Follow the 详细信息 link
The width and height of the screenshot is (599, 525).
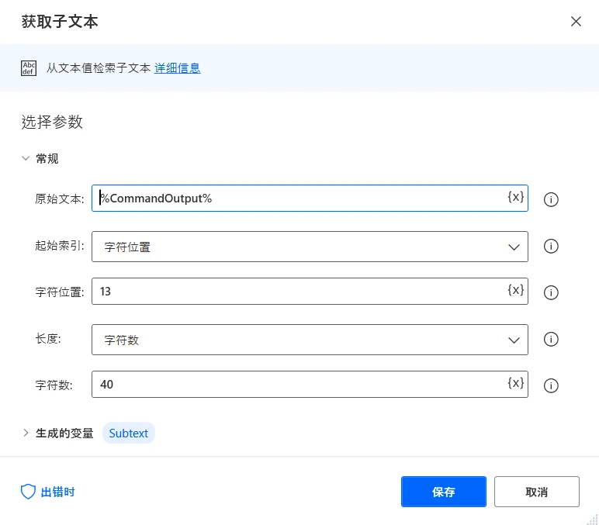tap(177, 68)
